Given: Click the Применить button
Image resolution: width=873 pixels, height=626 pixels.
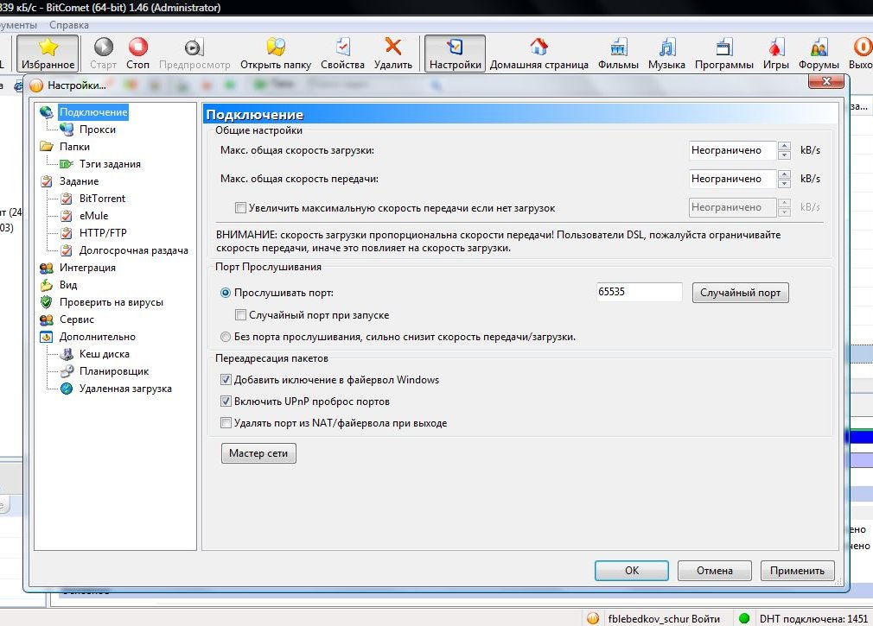Looking at the screenshot, I should tap(797, 571).
